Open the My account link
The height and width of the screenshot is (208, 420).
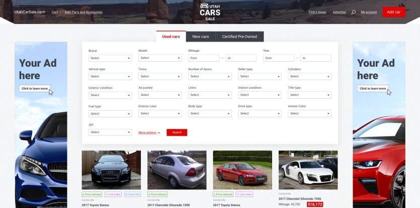(369, 13)
